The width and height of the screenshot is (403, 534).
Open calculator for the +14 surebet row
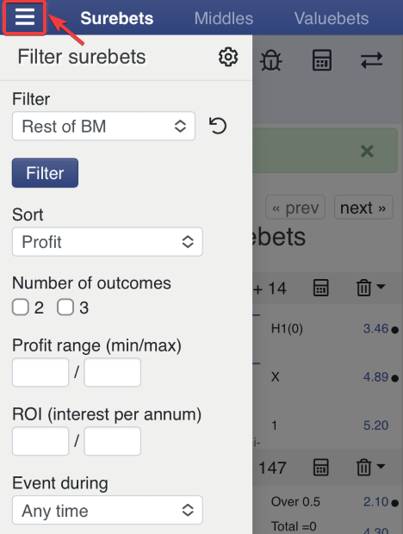coord(320,288)
